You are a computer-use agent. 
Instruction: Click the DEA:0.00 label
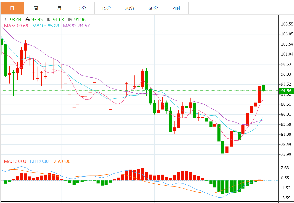pos(61,161)
